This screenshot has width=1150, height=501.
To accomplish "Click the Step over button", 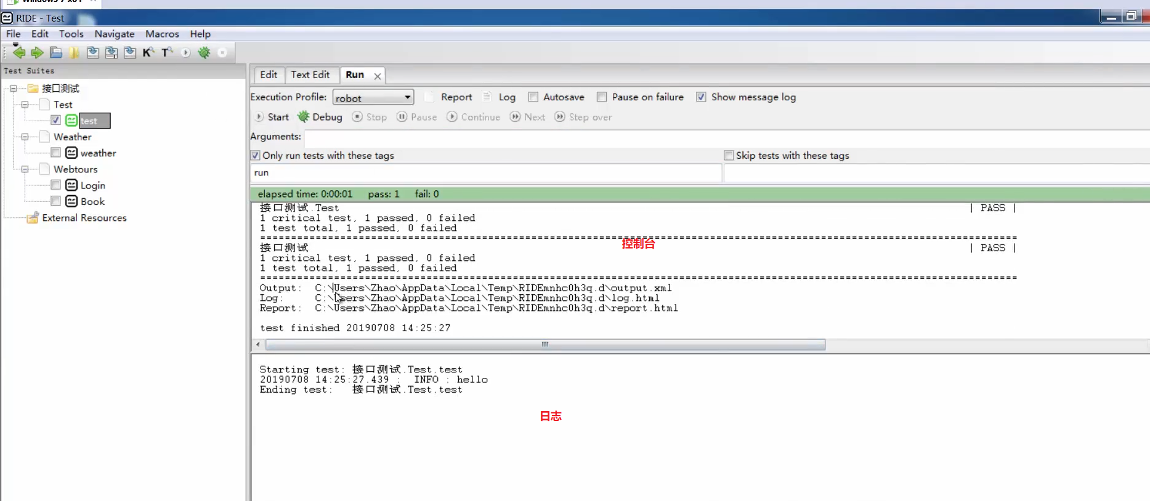I will (x=583, y=117).
